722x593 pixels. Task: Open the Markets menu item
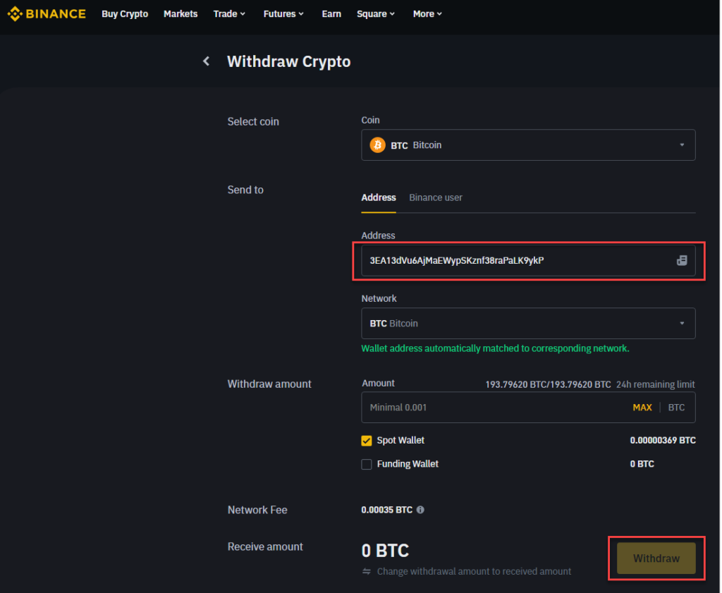pyautogui.click(x=180, y=13)
